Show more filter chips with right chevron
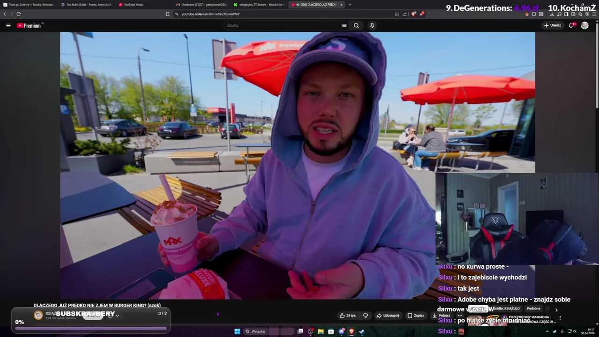 point(556,309)
